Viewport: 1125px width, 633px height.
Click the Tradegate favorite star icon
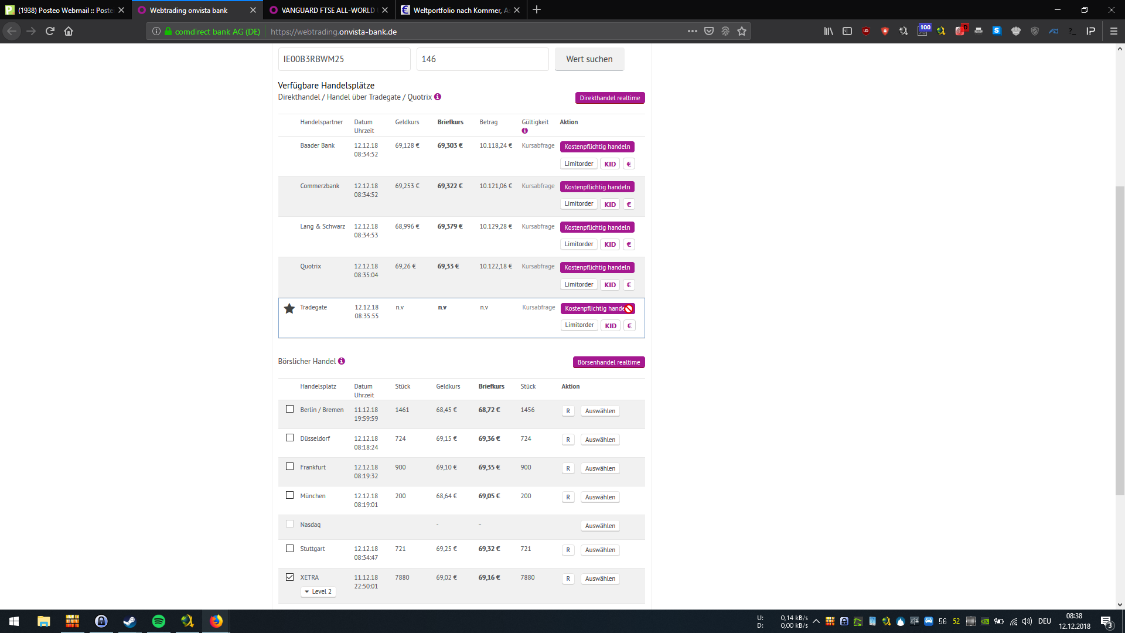(289, 308)
